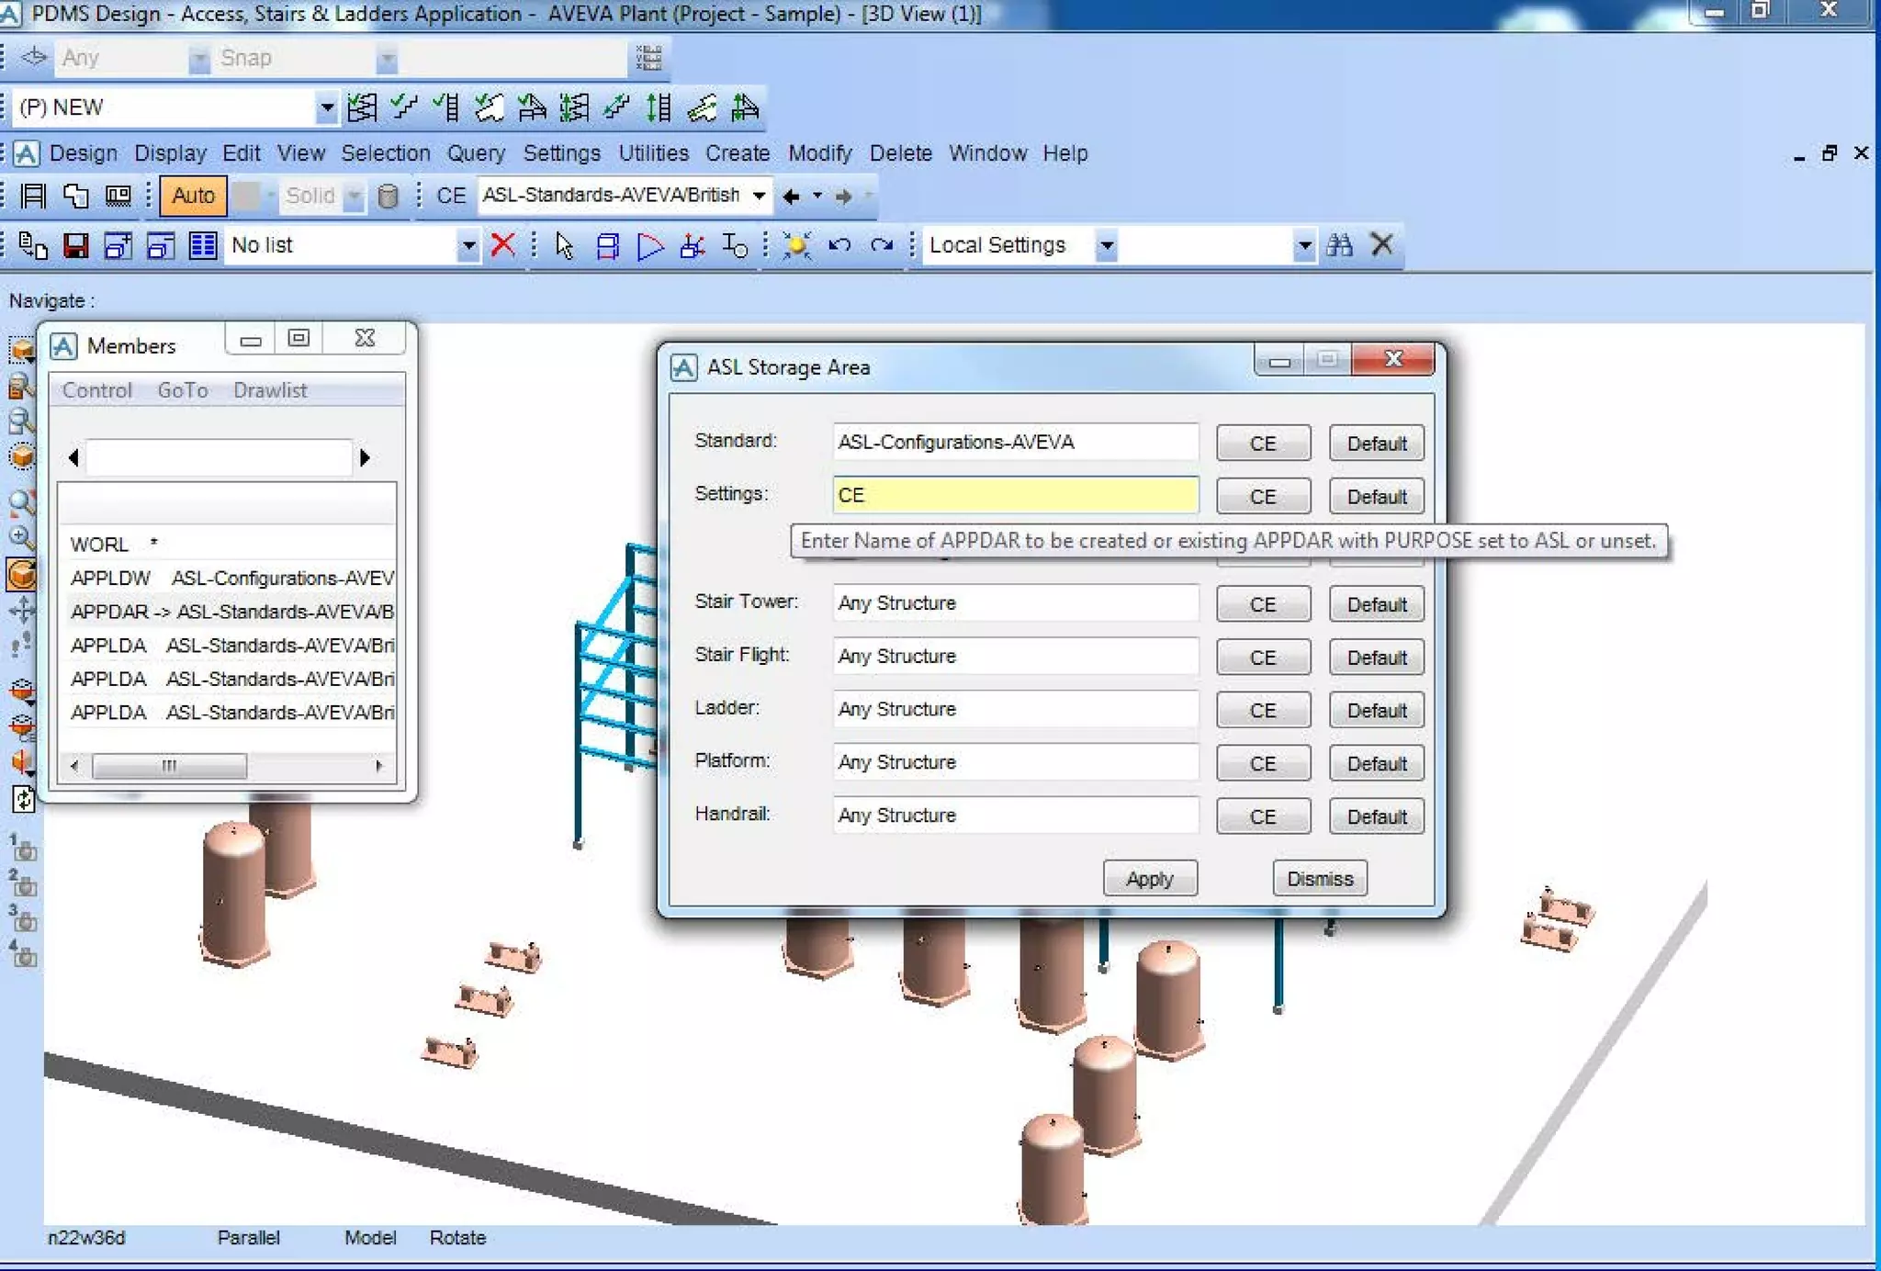This screenshot has height=1271, width=1881.
Task: Open the Utilities menu
Action: click(x=653, y=153)
